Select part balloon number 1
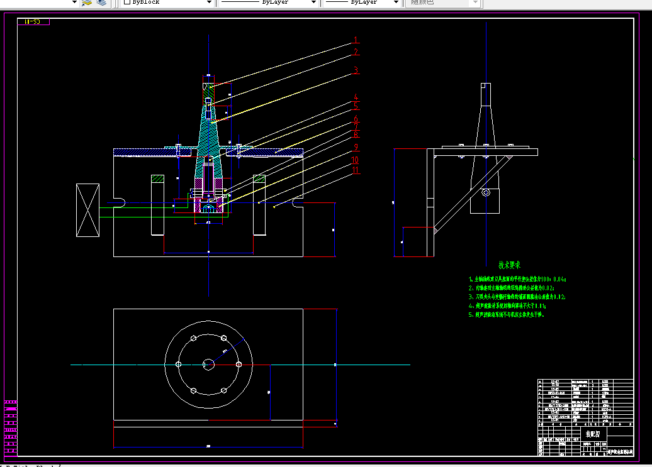This screenshot has height=467, width=652. click(x=356, y=40)
